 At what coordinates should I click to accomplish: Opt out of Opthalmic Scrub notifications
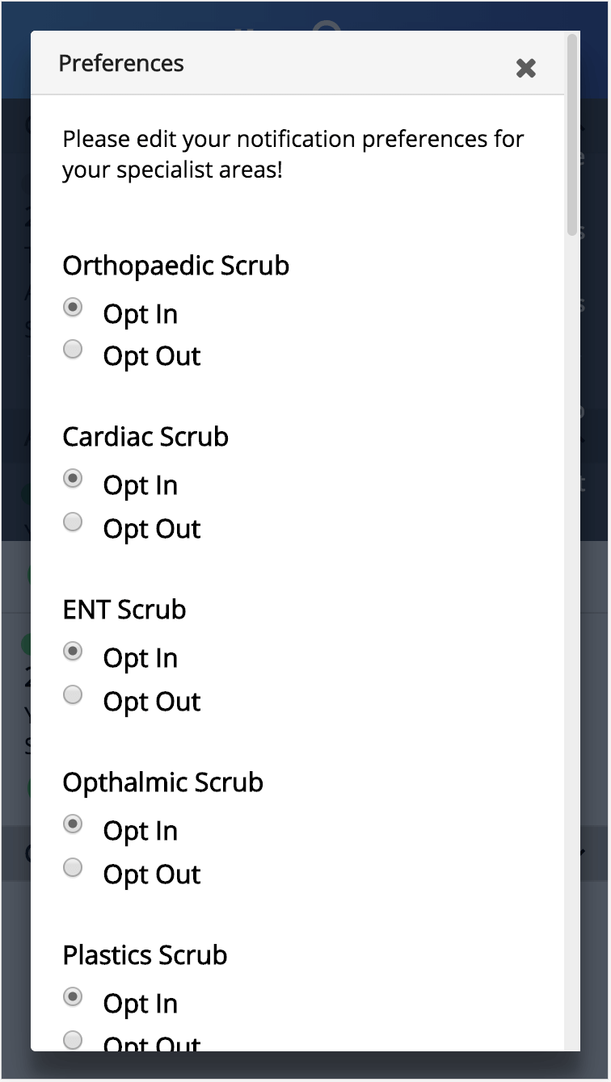[x=72, y=867]
